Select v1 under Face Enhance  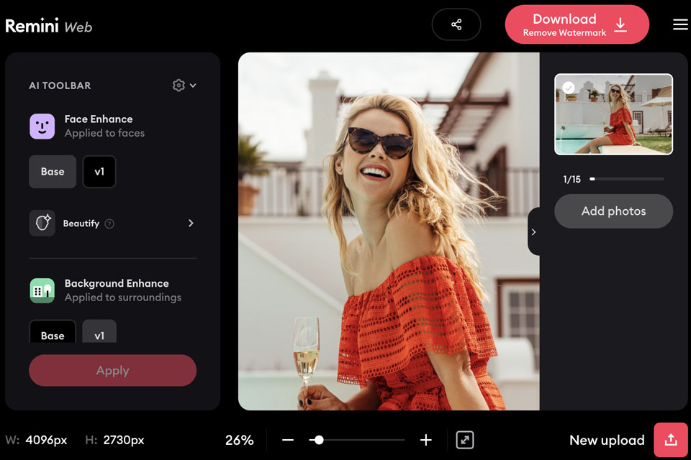(99, 172)
